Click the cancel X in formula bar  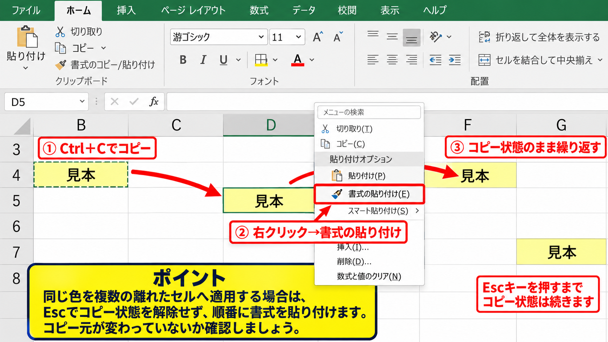coord(115,102)
